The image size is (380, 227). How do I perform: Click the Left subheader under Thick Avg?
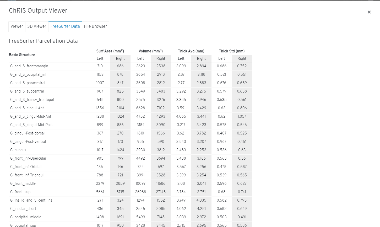(x=181, y=58)
